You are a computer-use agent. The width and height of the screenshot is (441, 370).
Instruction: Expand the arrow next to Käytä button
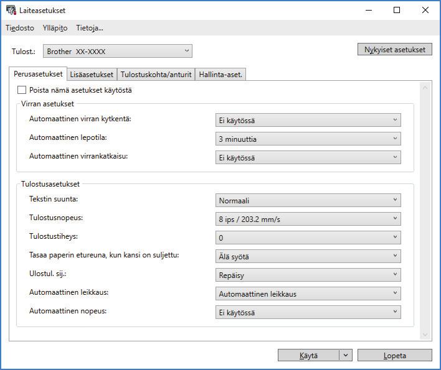[x=346, y=356]
